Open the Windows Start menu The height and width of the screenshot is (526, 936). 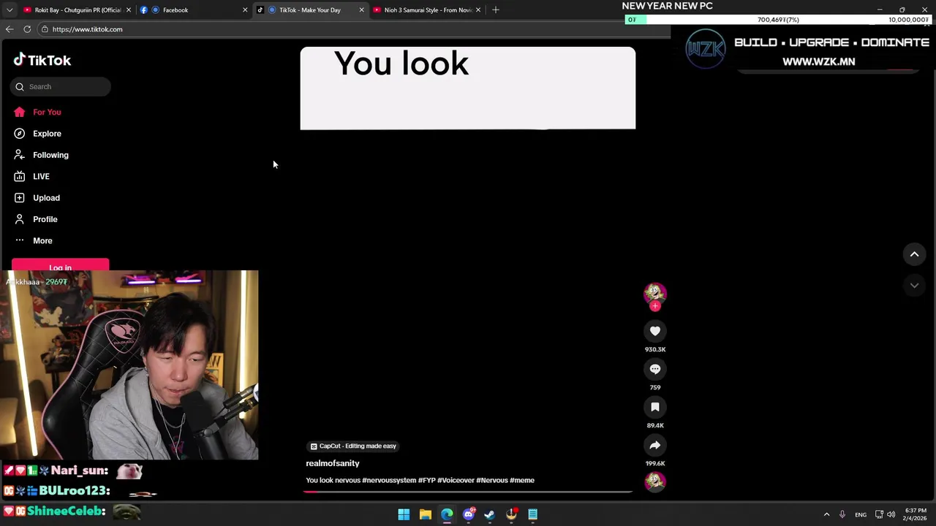(x=404, y=514)
